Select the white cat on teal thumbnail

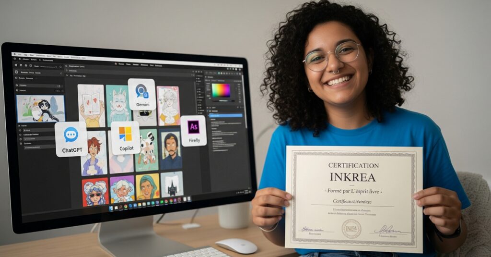118,106
